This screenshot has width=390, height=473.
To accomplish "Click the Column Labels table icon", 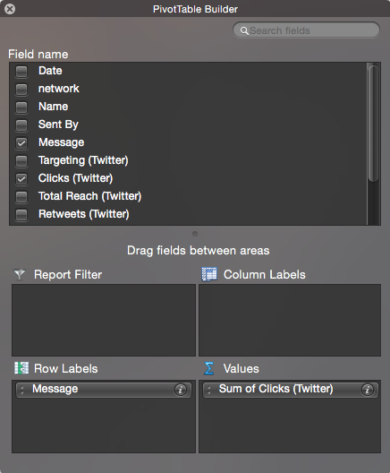I will pos(209,274).
